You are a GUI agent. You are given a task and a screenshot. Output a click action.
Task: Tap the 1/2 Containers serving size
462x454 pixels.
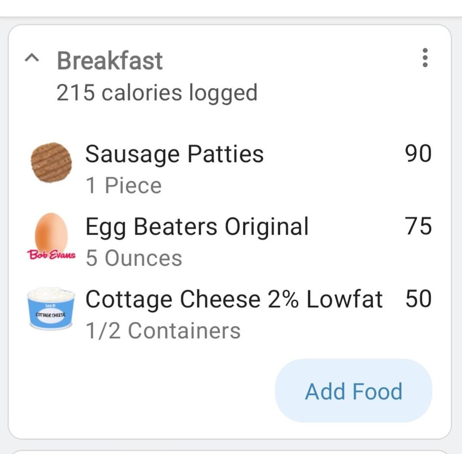(163, 331)
